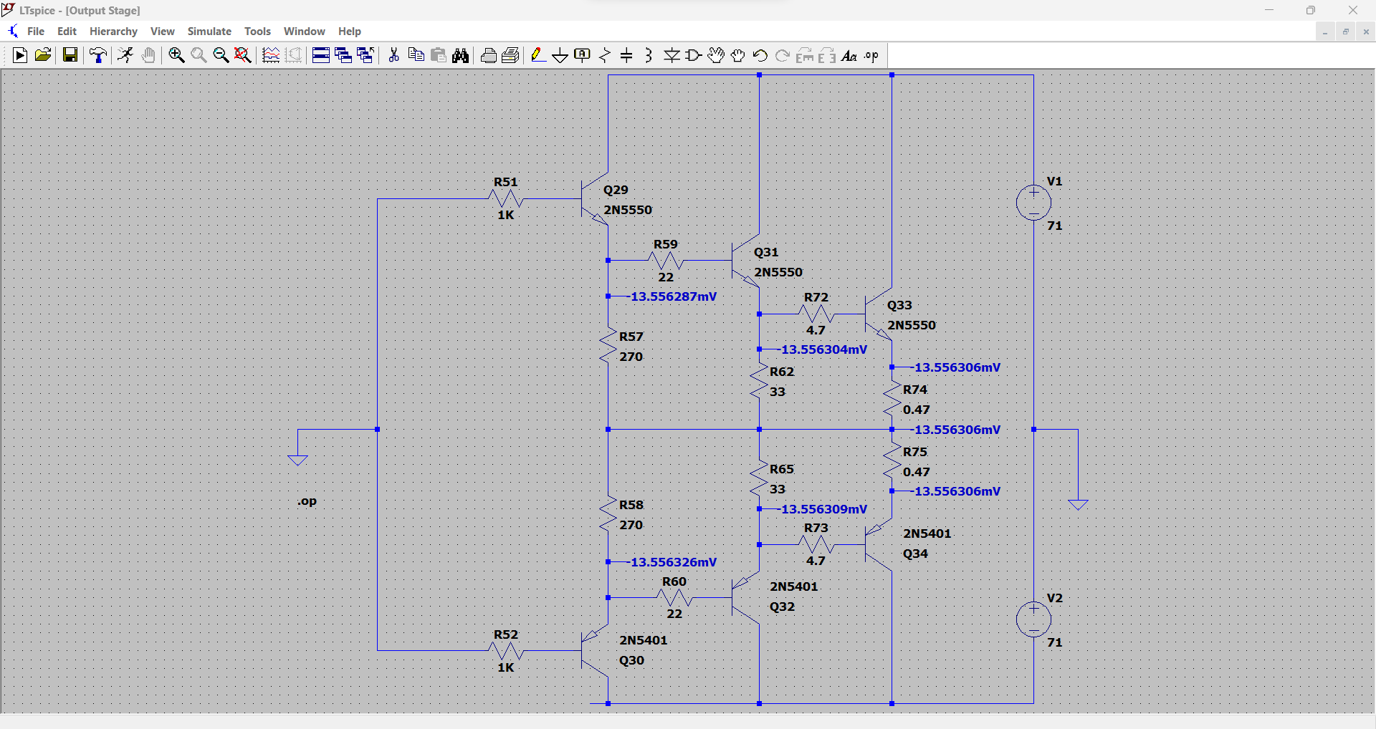Open the View menu

[162, 32]
